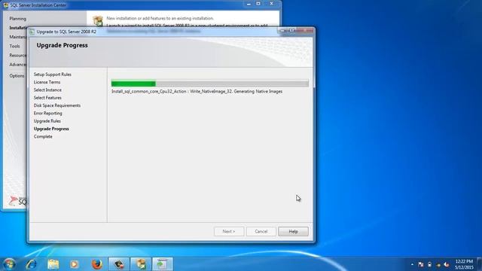The width and height of the screenshot is (482, 271).
Task: Open Resources in the Installation Center sidebar
Action: click(x=18, y=55)
